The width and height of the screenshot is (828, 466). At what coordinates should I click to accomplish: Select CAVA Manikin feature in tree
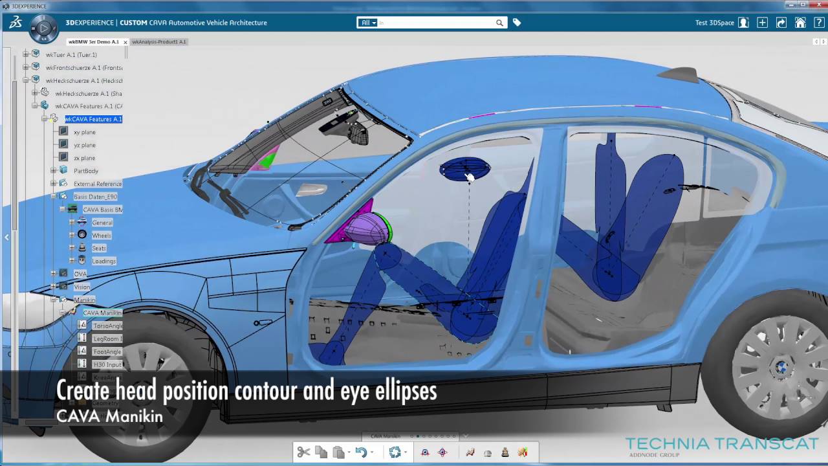102,313
